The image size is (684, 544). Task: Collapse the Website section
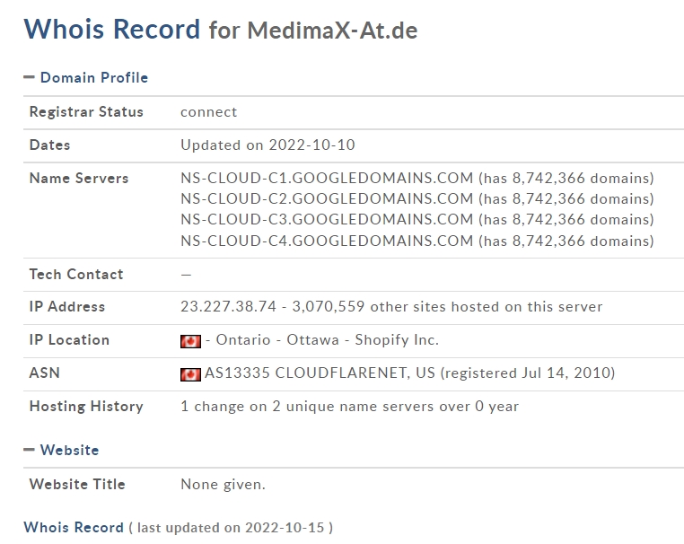(x=29, y=450)
